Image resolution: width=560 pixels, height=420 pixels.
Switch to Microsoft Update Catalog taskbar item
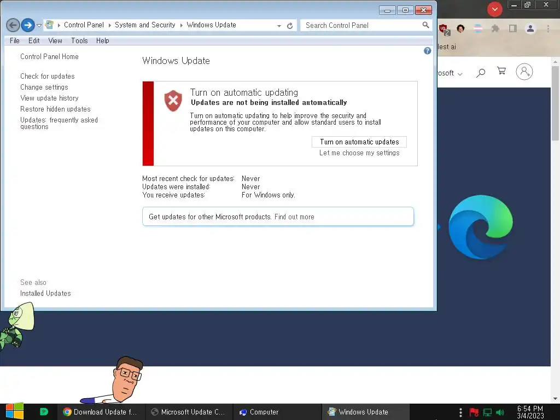click(189, 412)
